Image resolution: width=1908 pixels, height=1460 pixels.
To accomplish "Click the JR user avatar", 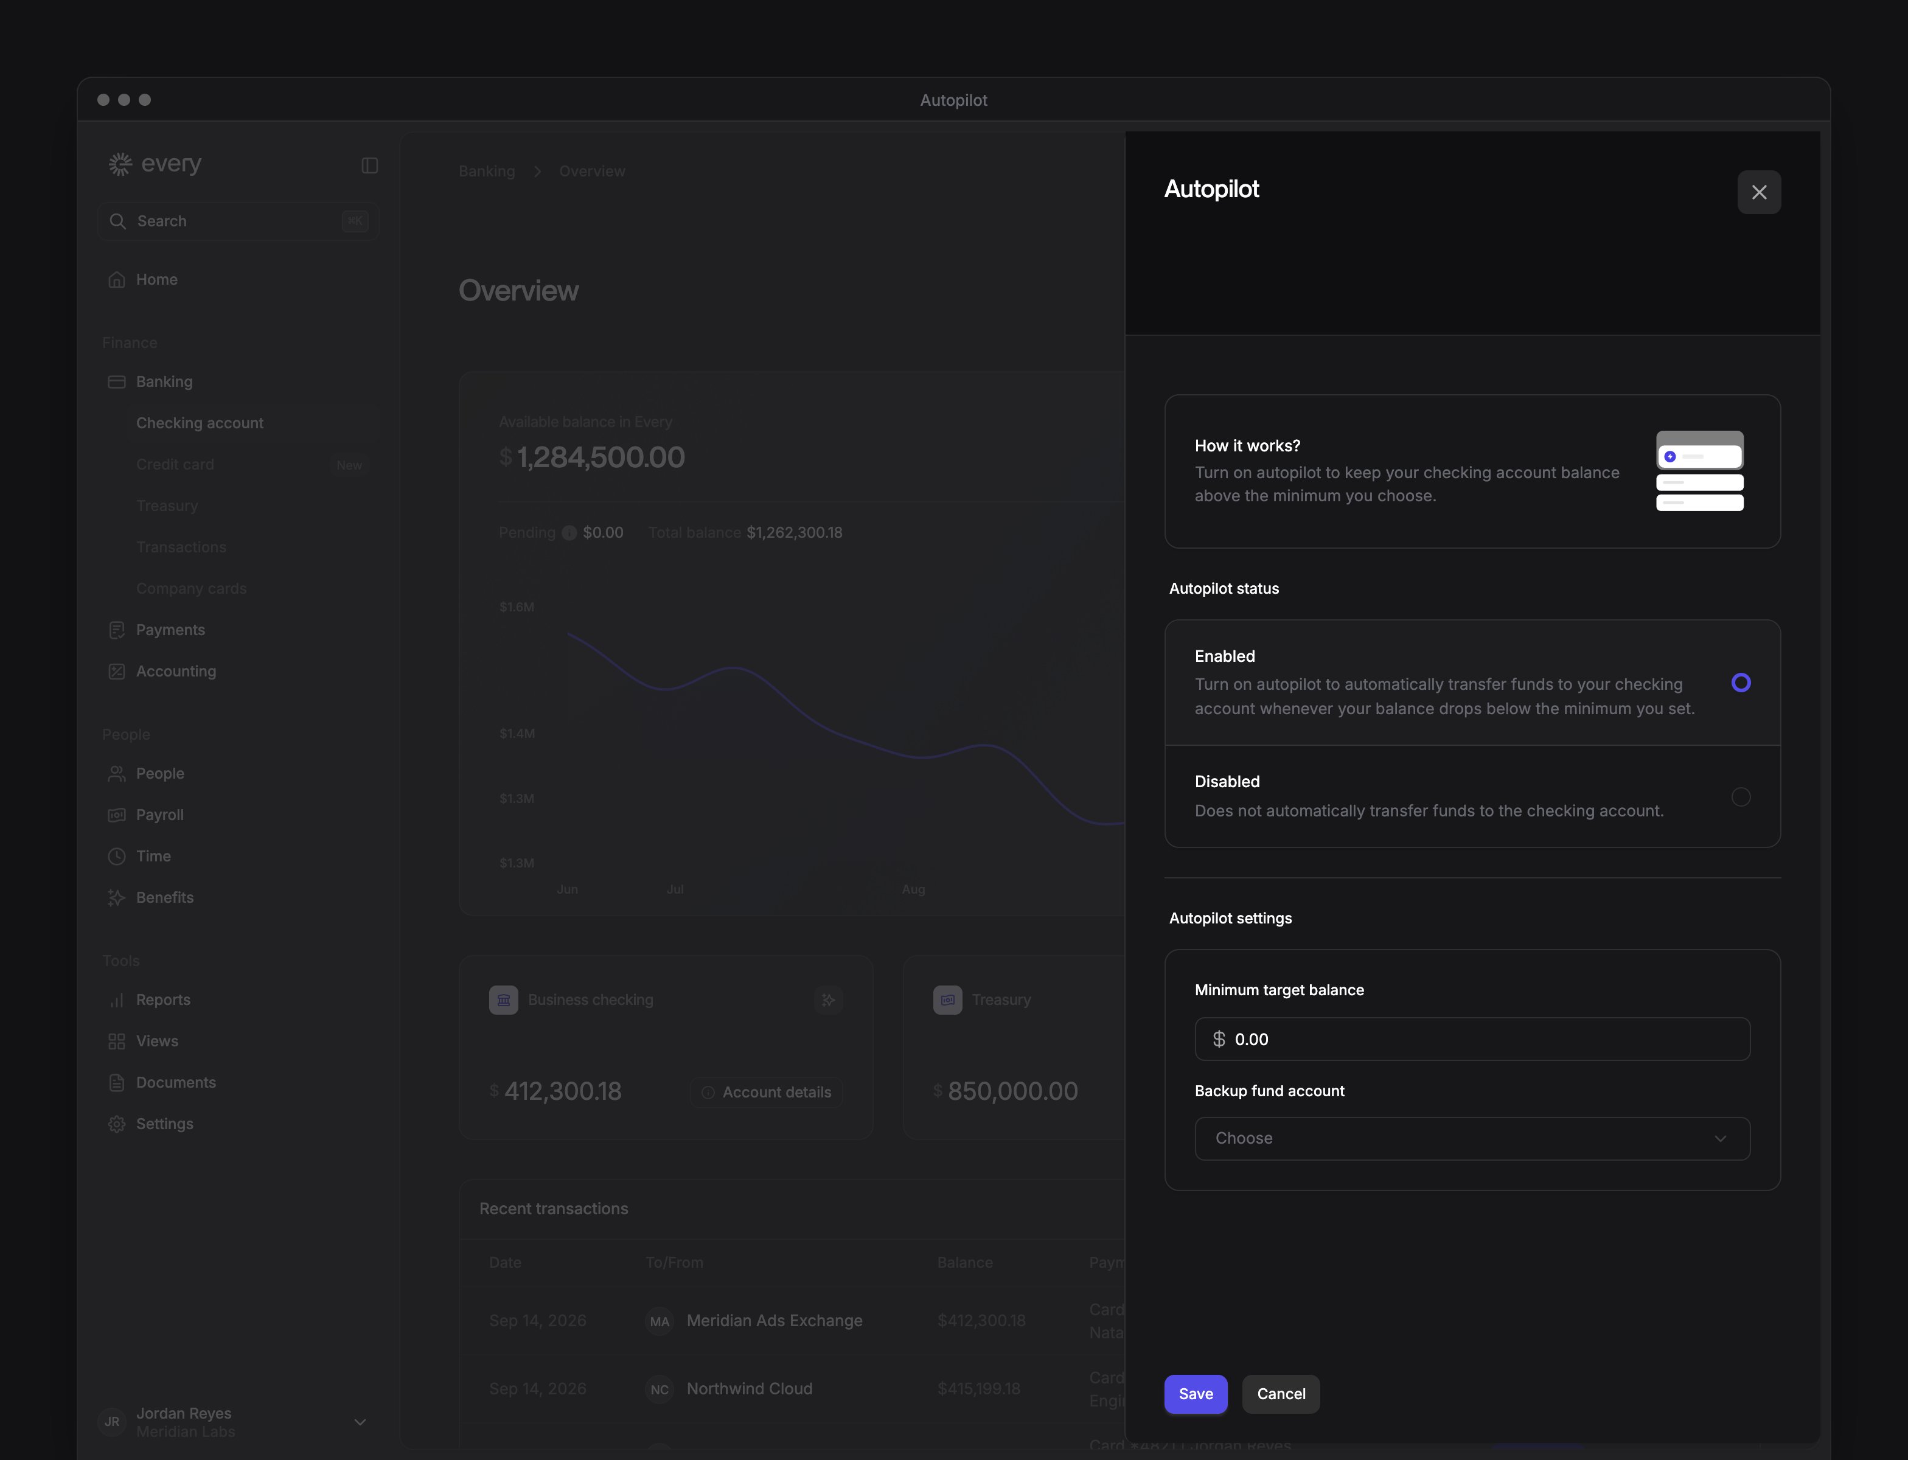I will (112, 1423).
